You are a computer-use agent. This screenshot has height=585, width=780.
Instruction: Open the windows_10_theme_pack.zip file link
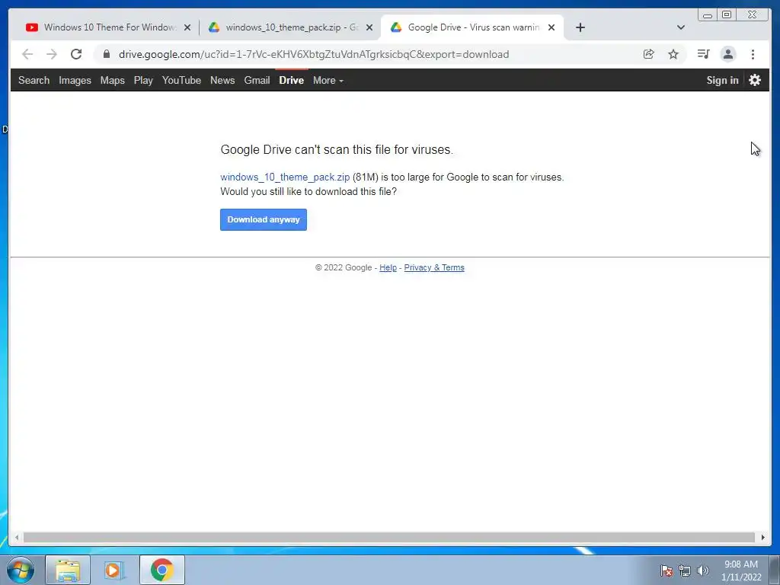pos(285,177)
